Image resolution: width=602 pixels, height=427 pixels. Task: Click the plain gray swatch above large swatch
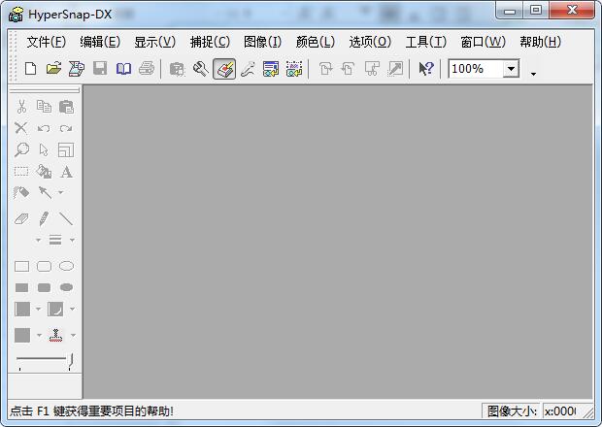click(x=22, y=309)
